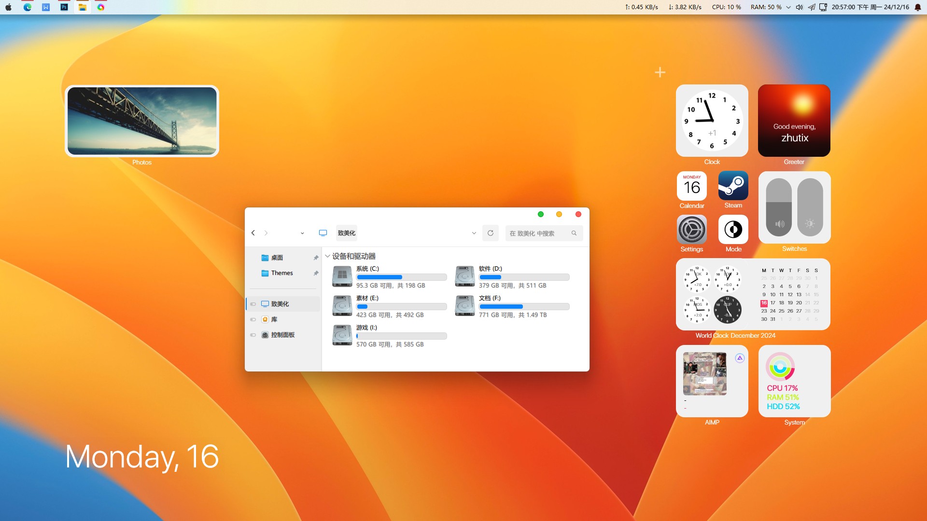Image resolution: width=927 pixels, height=521 pixels.
Task: Toggle the expander switch beside 库
Action: click(253, 319)
